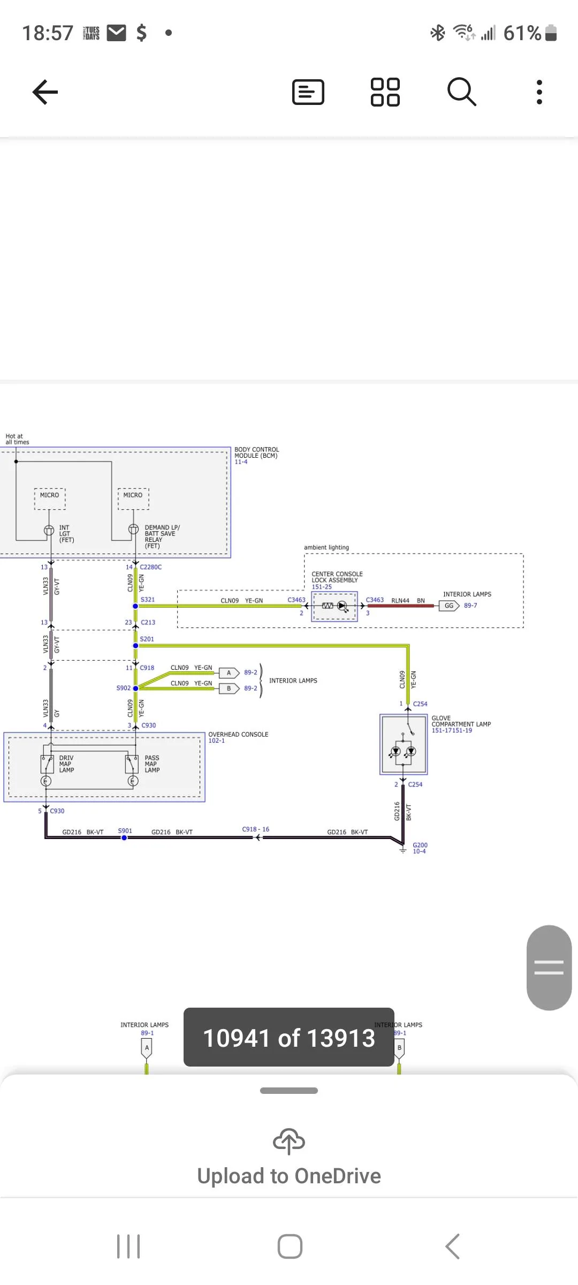The width and height of the screenshot is (578, 1285).
Task: Tap the back arrow to exit viewer
Action: coord(45,92)
